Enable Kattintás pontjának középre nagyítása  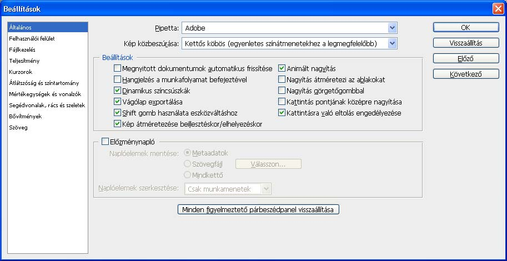282,102
